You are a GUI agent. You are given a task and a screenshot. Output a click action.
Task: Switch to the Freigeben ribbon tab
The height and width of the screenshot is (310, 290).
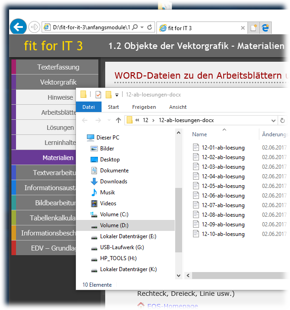coord(144,107)
